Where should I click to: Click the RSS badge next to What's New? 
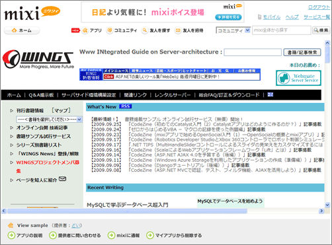pos(125,106)
